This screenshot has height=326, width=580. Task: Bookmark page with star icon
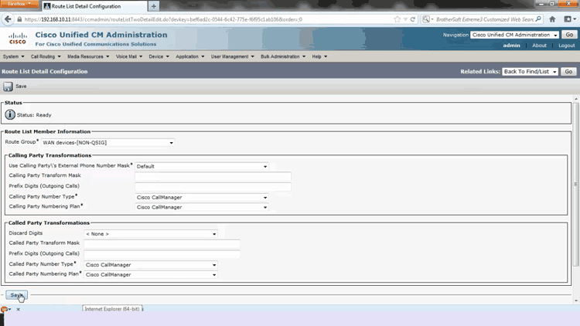pyautogui.click(x=397, y=19)
